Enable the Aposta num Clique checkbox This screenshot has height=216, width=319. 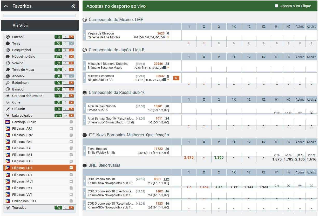coord(276,6)
